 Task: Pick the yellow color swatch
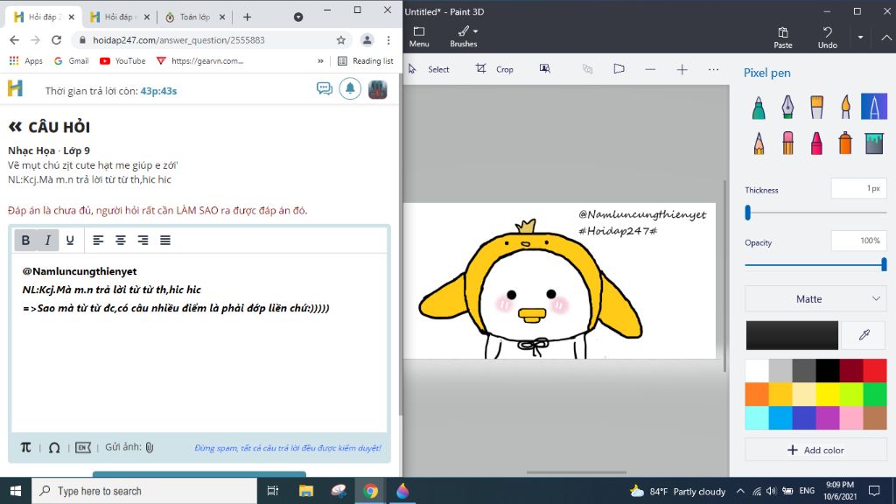(828, 395)
